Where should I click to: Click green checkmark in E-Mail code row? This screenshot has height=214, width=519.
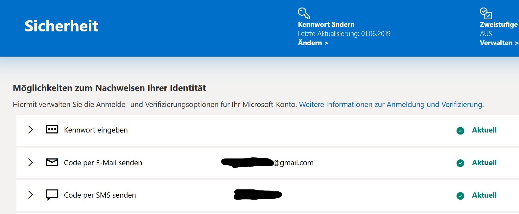pyautogui.click(x=460, y=163)
